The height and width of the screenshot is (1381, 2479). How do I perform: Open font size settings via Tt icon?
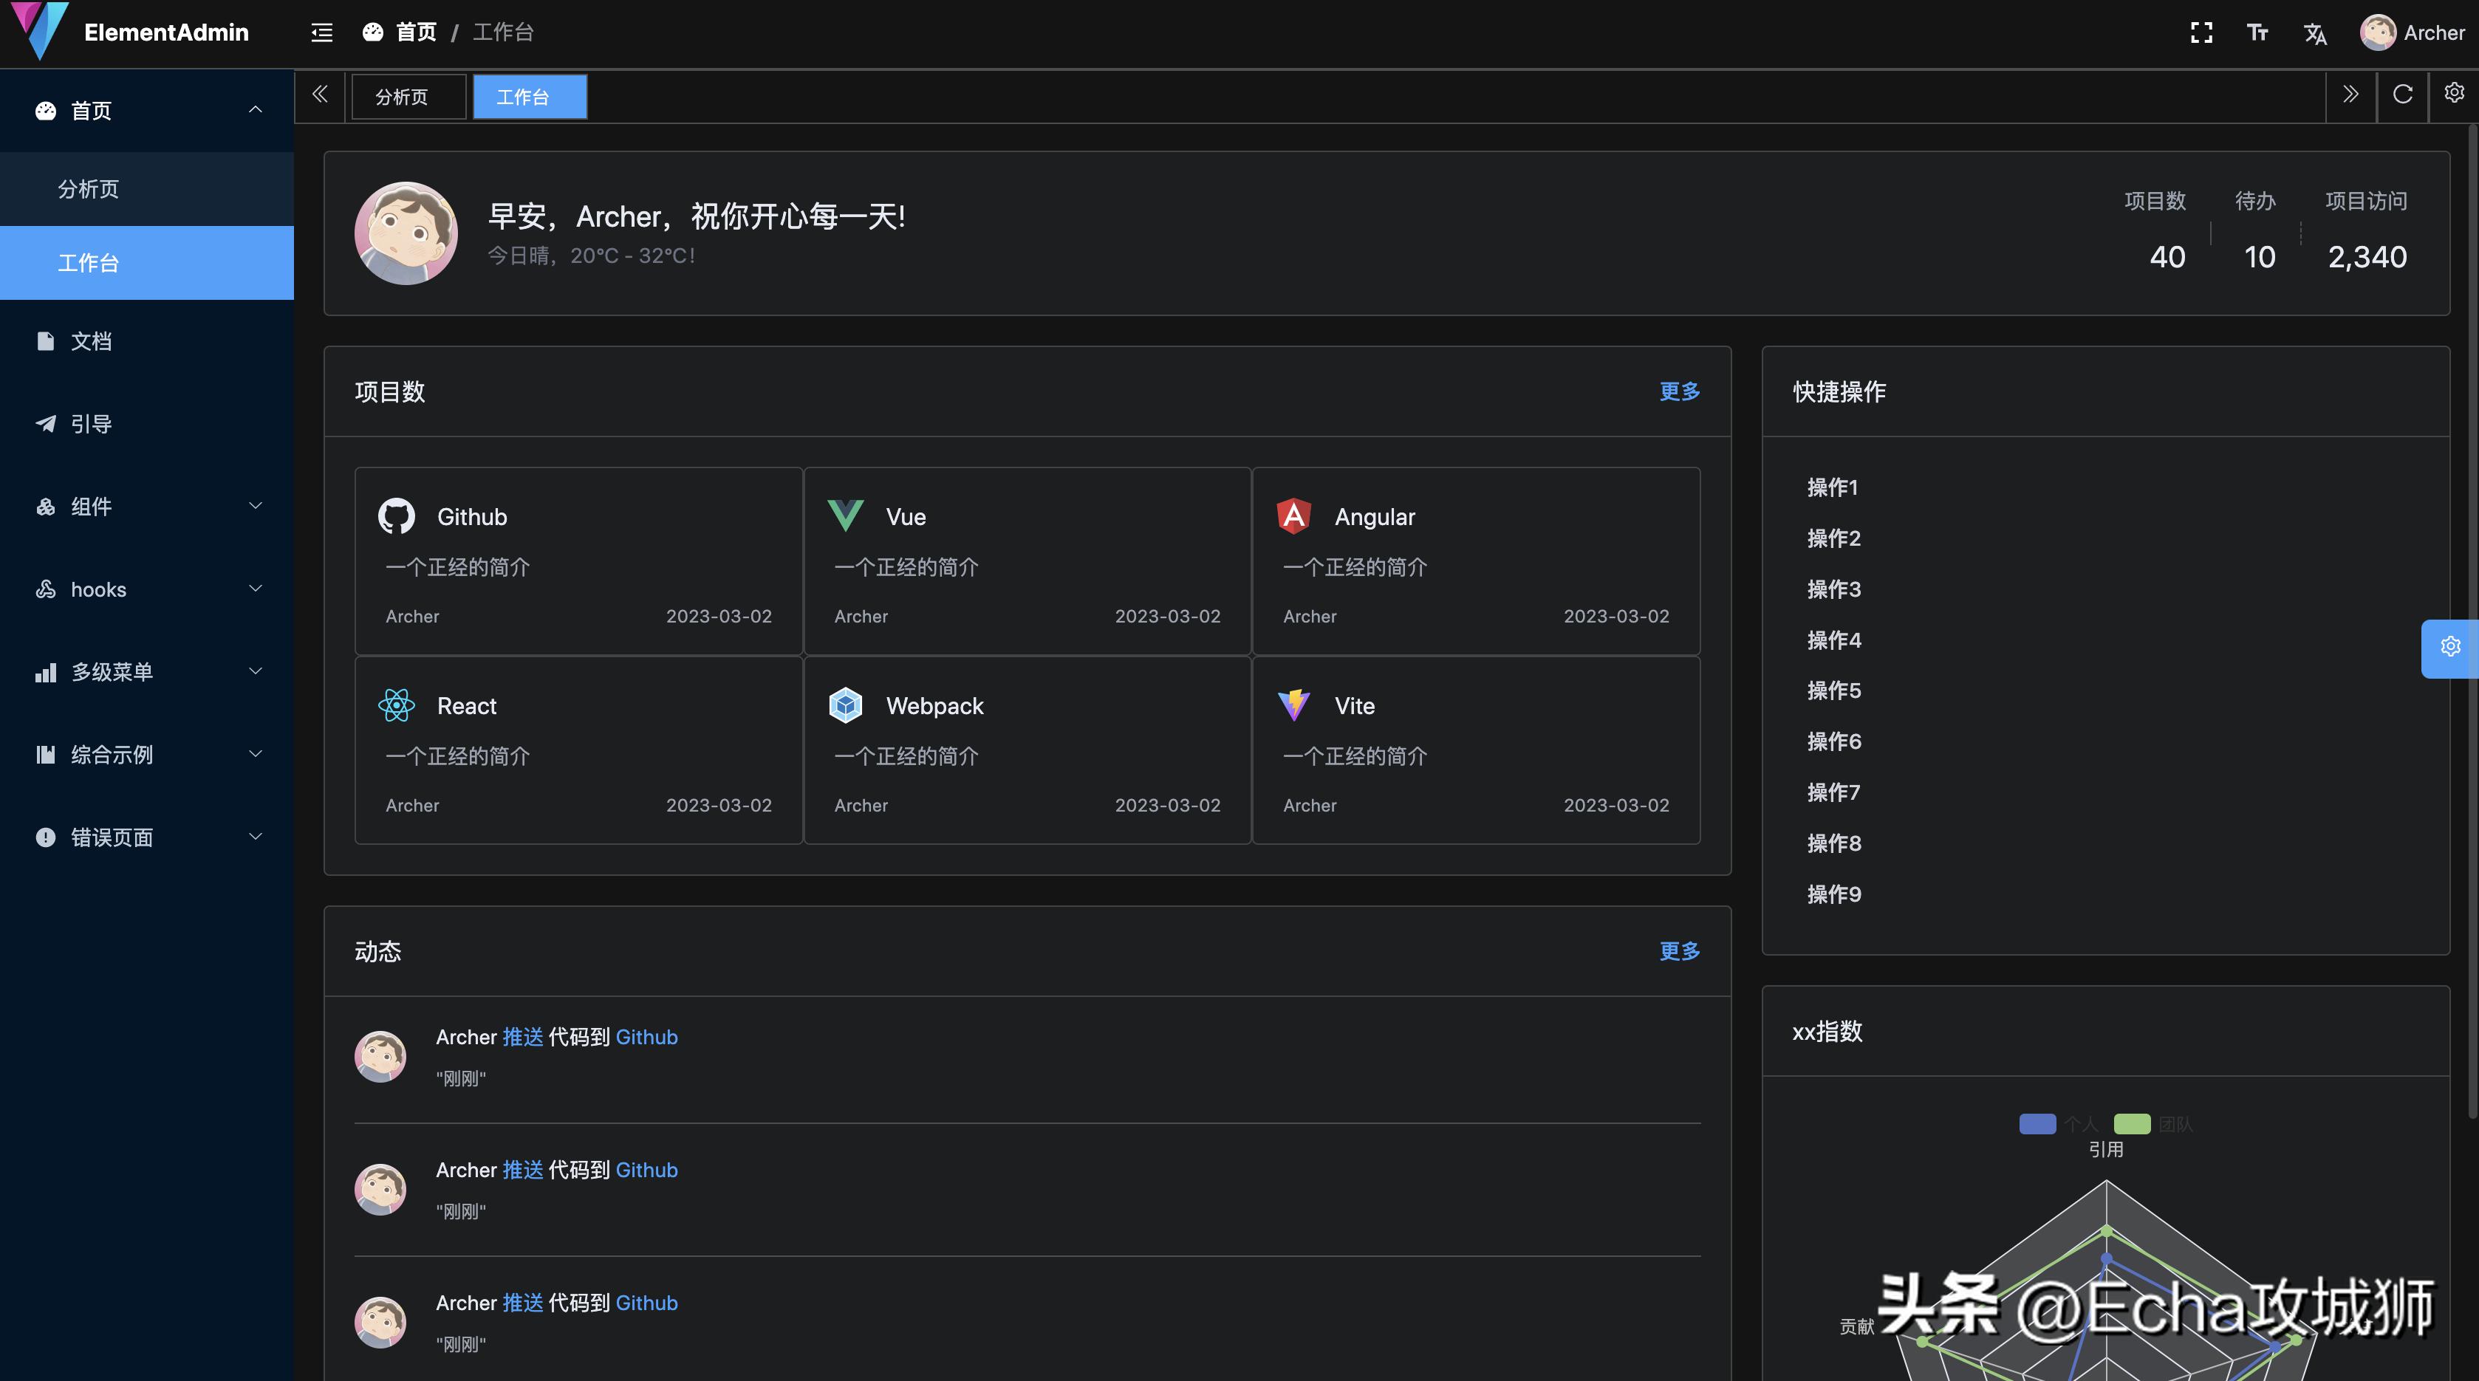2257,32
